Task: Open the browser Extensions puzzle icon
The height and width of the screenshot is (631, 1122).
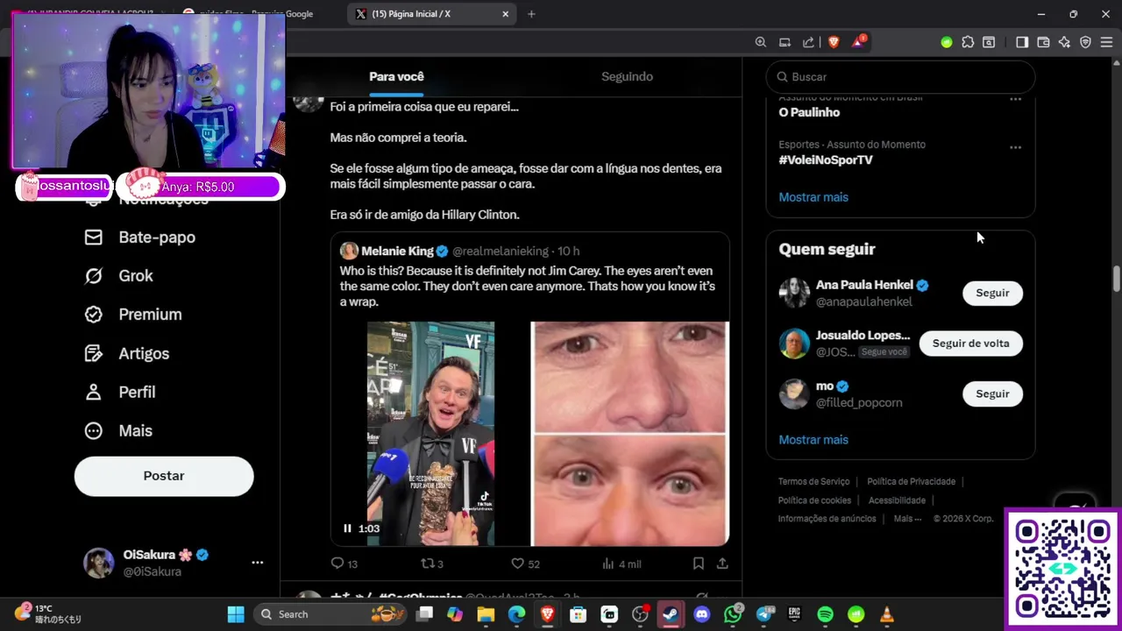Action: tap(968, 42)
